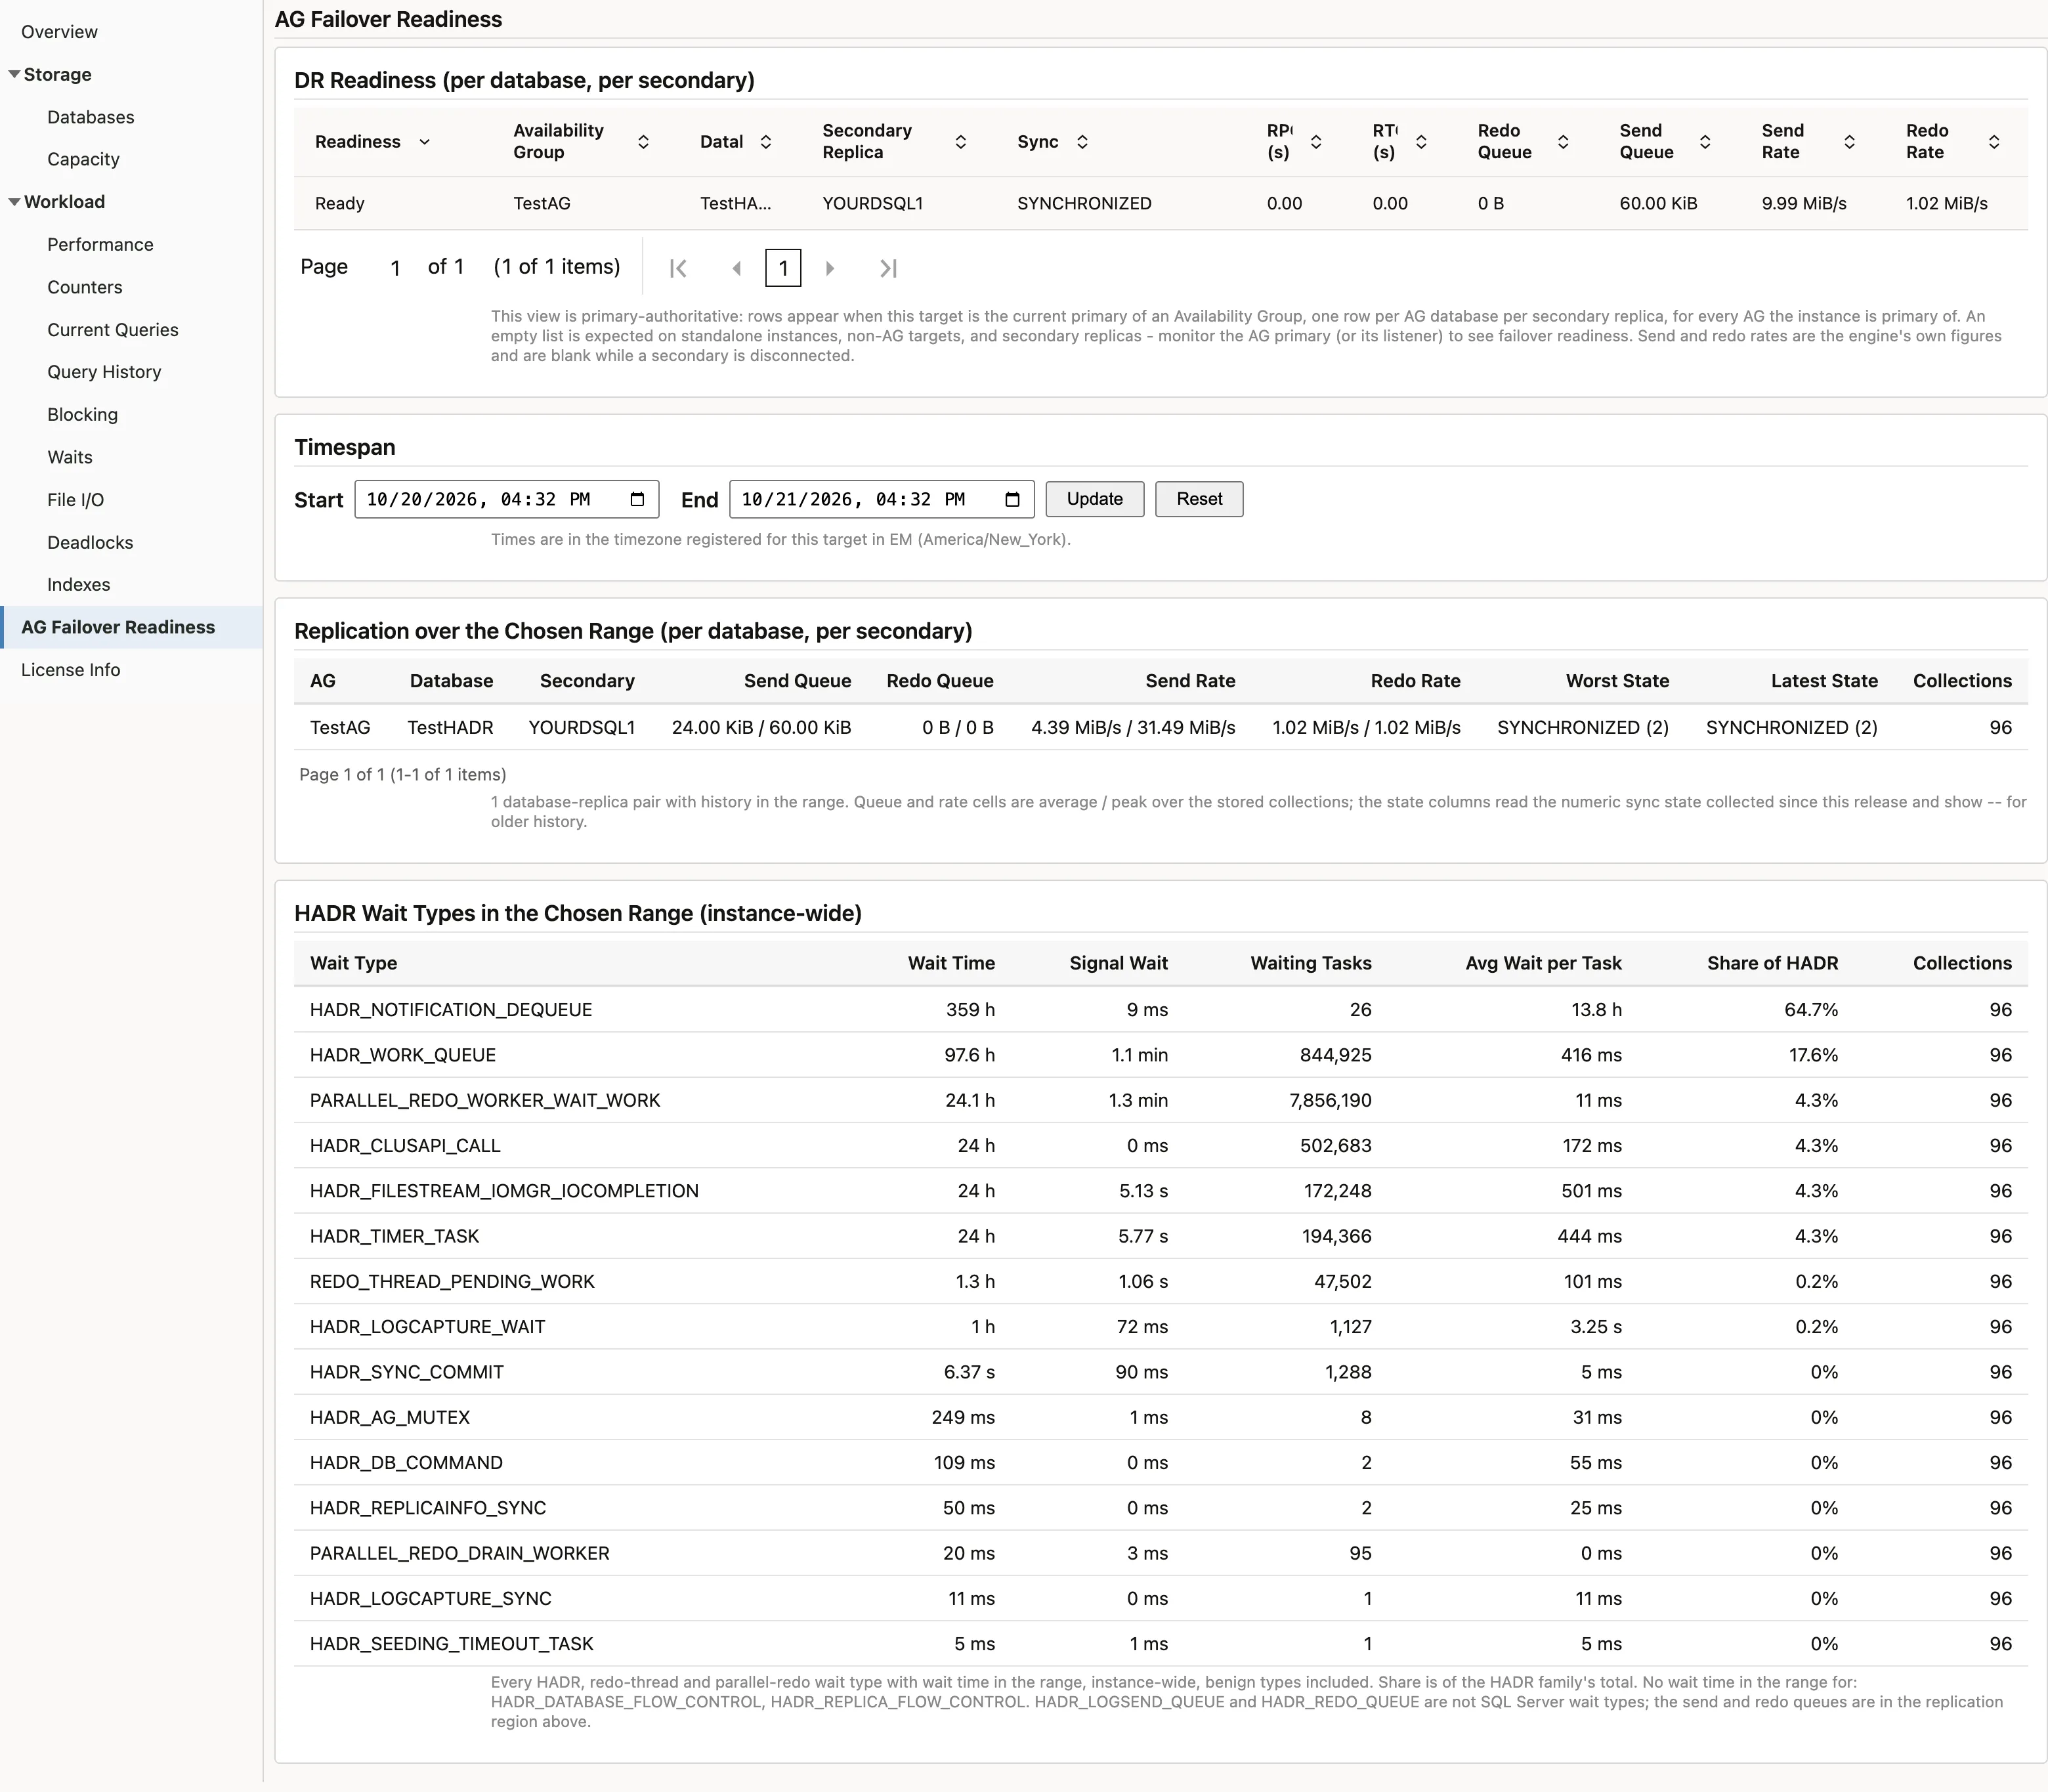Open the Capacity page
2048x1792 pixels.
83,159
